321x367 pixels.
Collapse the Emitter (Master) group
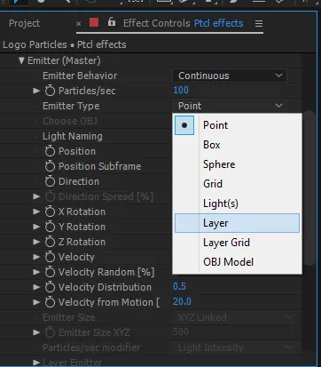[21, 60]
